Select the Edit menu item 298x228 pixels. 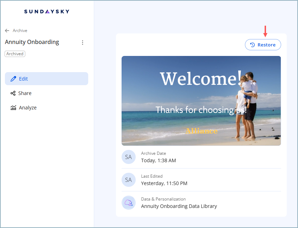point(46,78)
